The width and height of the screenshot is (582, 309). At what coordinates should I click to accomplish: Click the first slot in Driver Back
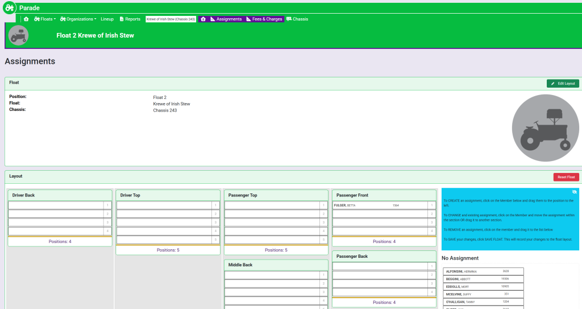pos(56,205)
